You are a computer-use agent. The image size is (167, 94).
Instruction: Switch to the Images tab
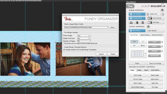pyautogui.click(x=132, y=70)
